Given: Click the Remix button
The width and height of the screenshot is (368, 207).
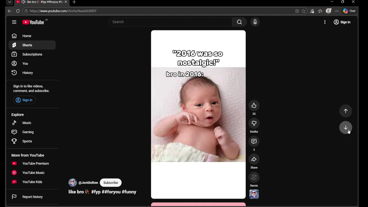Looking at the screenshot, I should [254, 177].
